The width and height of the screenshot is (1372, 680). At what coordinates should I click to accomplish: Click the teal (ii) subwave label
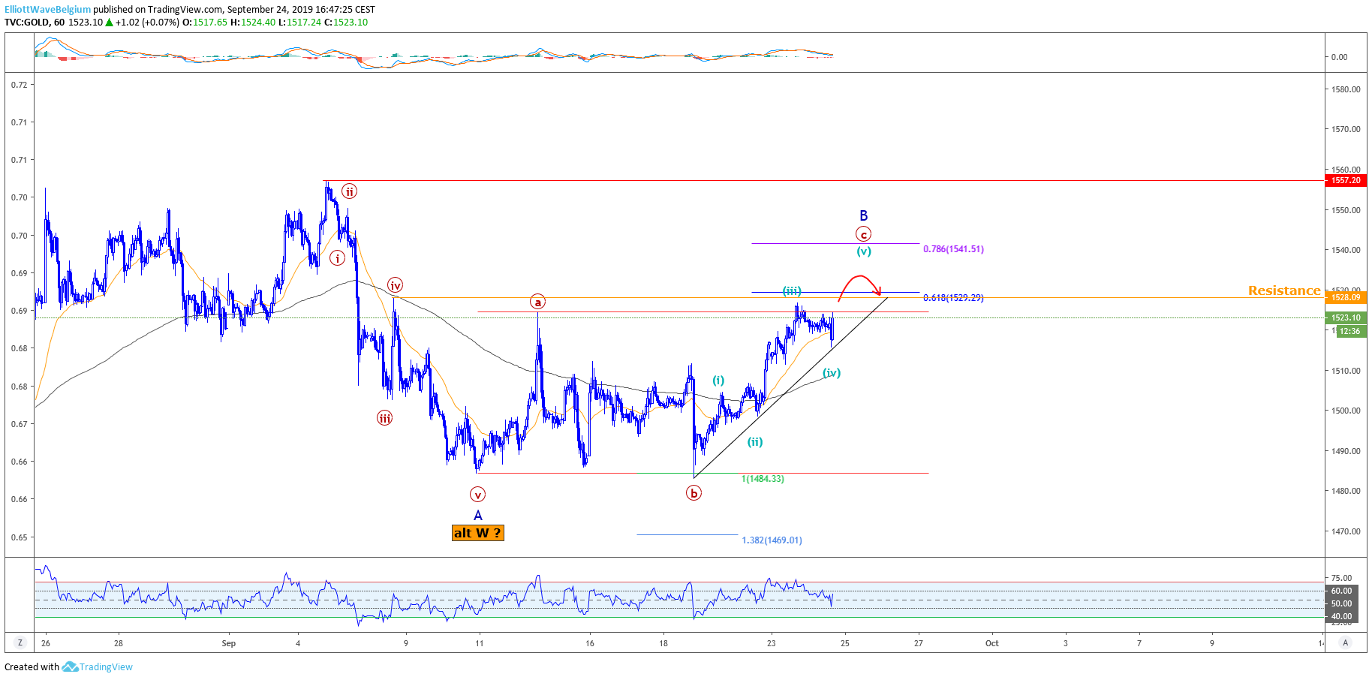754,442
